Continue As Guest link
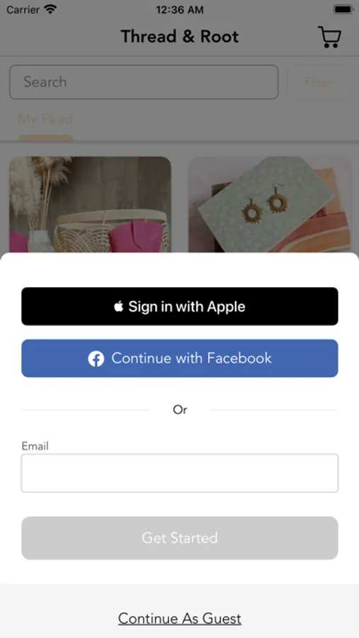The width and height of the screenshot is (359, 638). tap(180, 618)
